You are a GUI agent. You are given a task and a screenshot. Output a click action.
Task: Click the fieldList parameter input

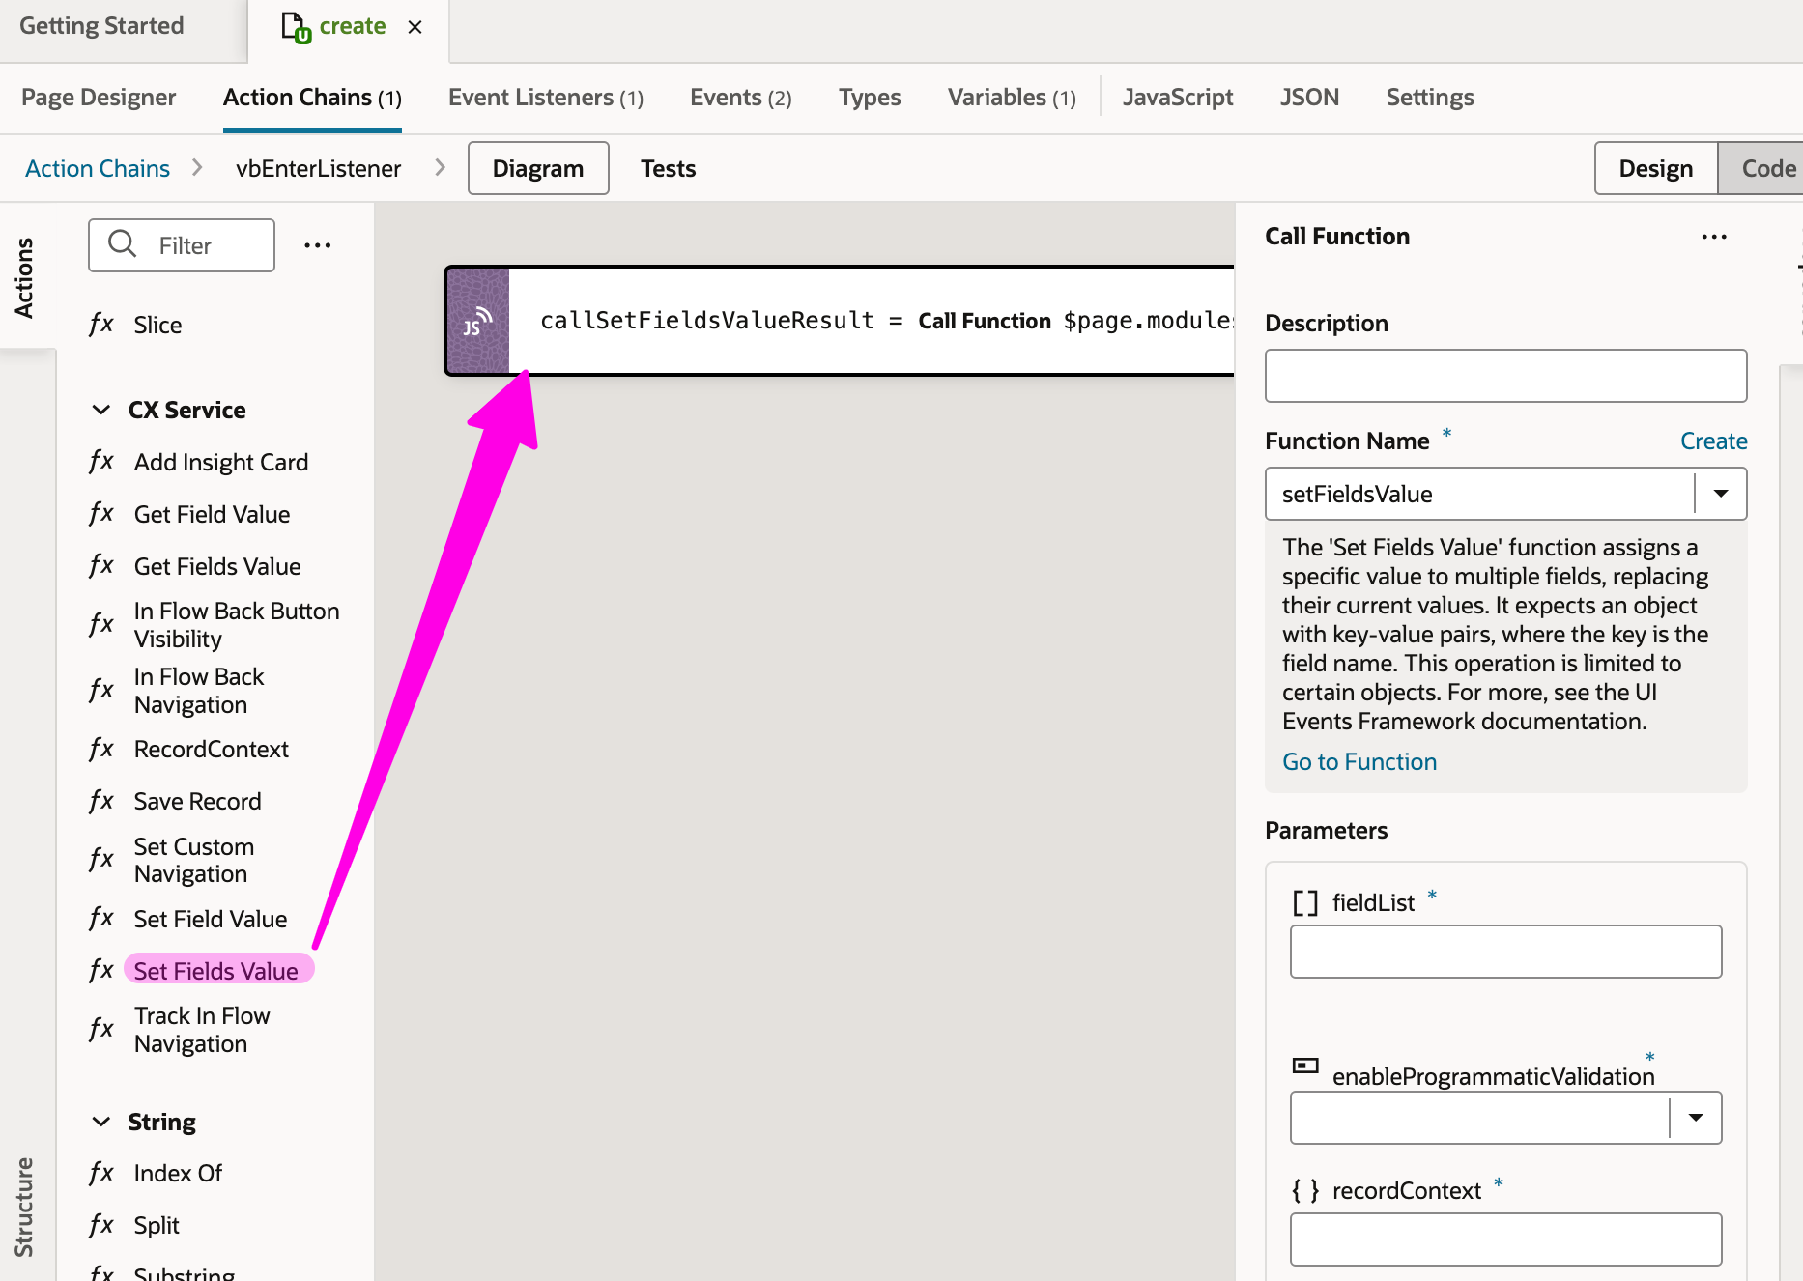point(1505,952)
